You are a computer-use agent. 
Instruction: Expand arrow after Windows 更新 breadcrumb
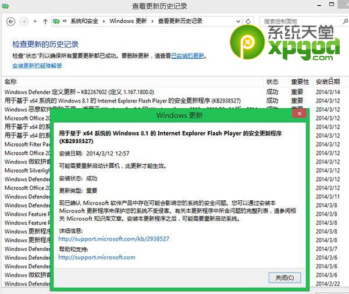click(152, 22)
